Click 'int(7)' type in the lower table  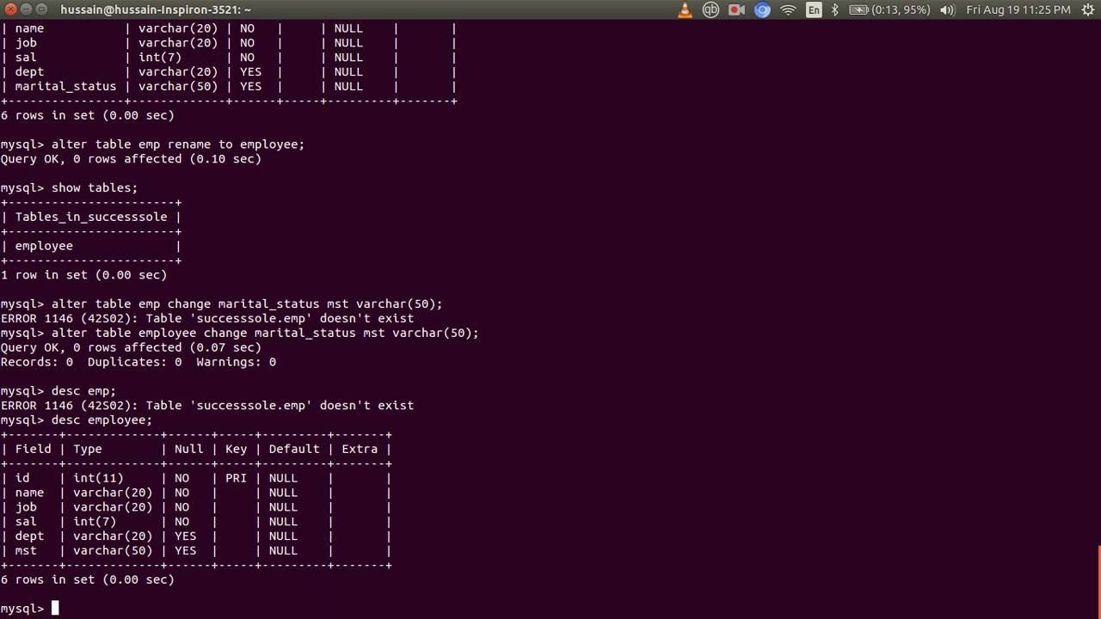pyautogui.click(x=95, y=522)
